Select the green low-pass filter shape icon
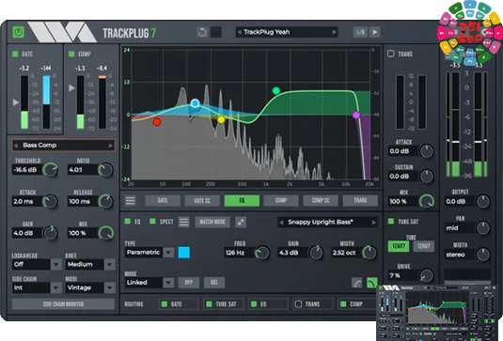 371,283
